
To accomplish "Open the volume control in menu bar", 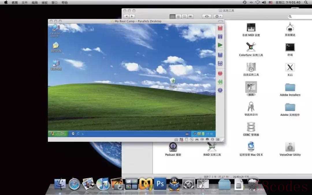I will [x=264, y=2].
